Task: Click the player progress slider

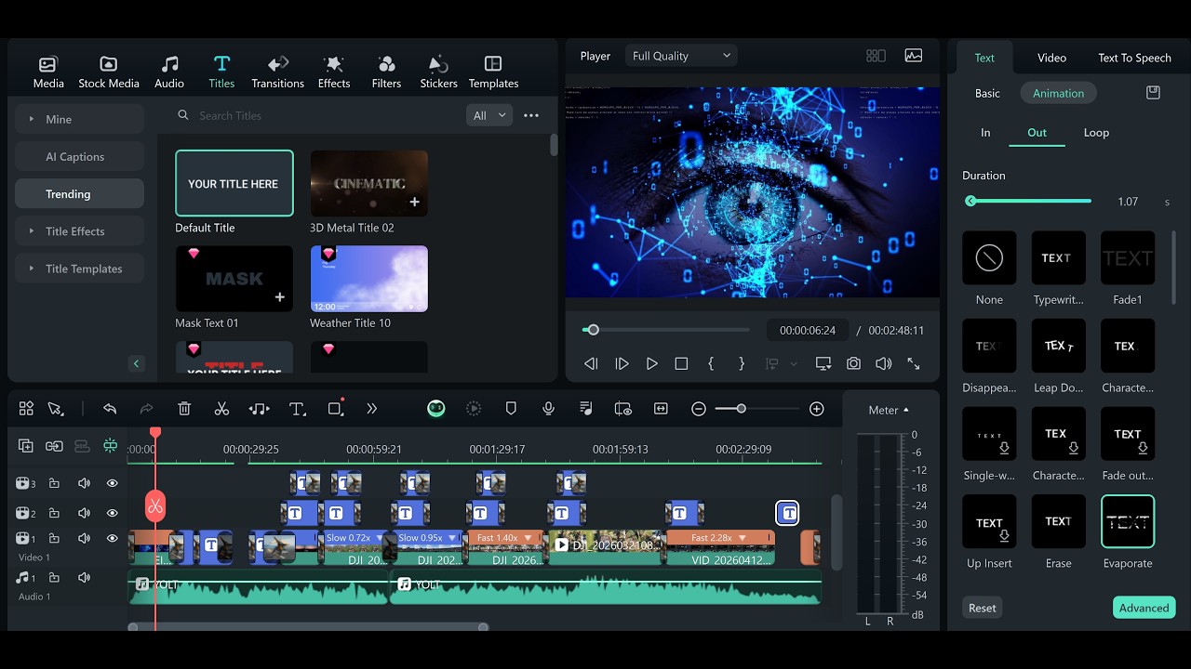Action: click(666, 330)
